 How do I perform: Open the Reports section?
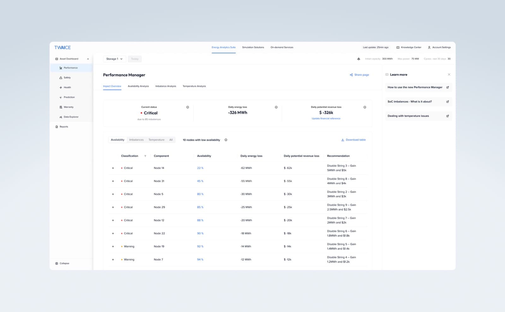(64, 127)
